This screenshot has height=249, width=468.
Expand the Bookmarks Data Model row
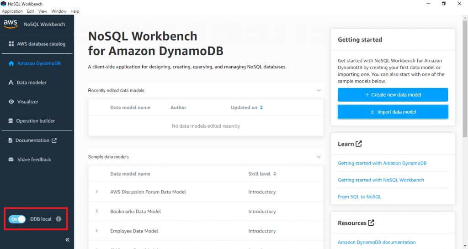point(97,211)
